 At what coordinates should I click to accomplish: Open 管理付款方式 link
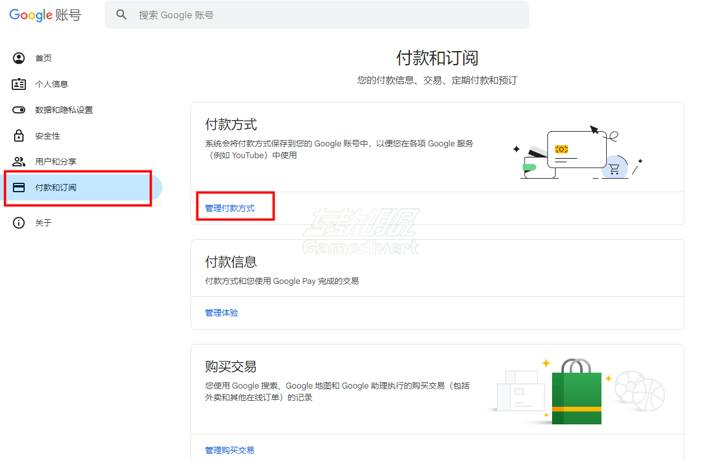pos(230,208)
